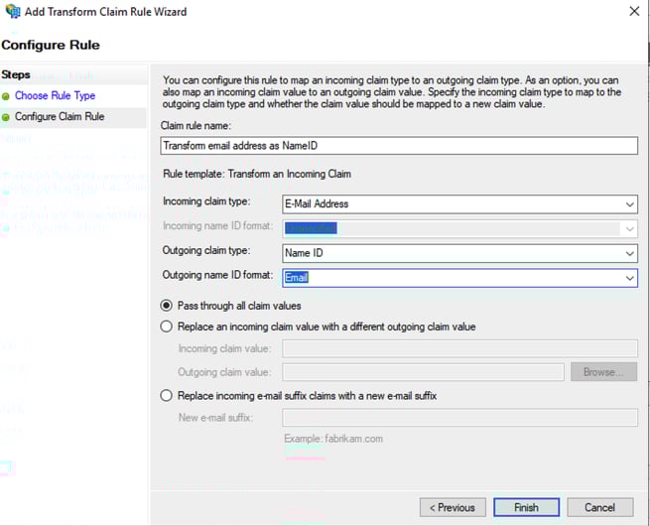Click Finish to complete the rule
Image resolution: width=650 pixels, height=526 pixels.
[x=526, y=507]
